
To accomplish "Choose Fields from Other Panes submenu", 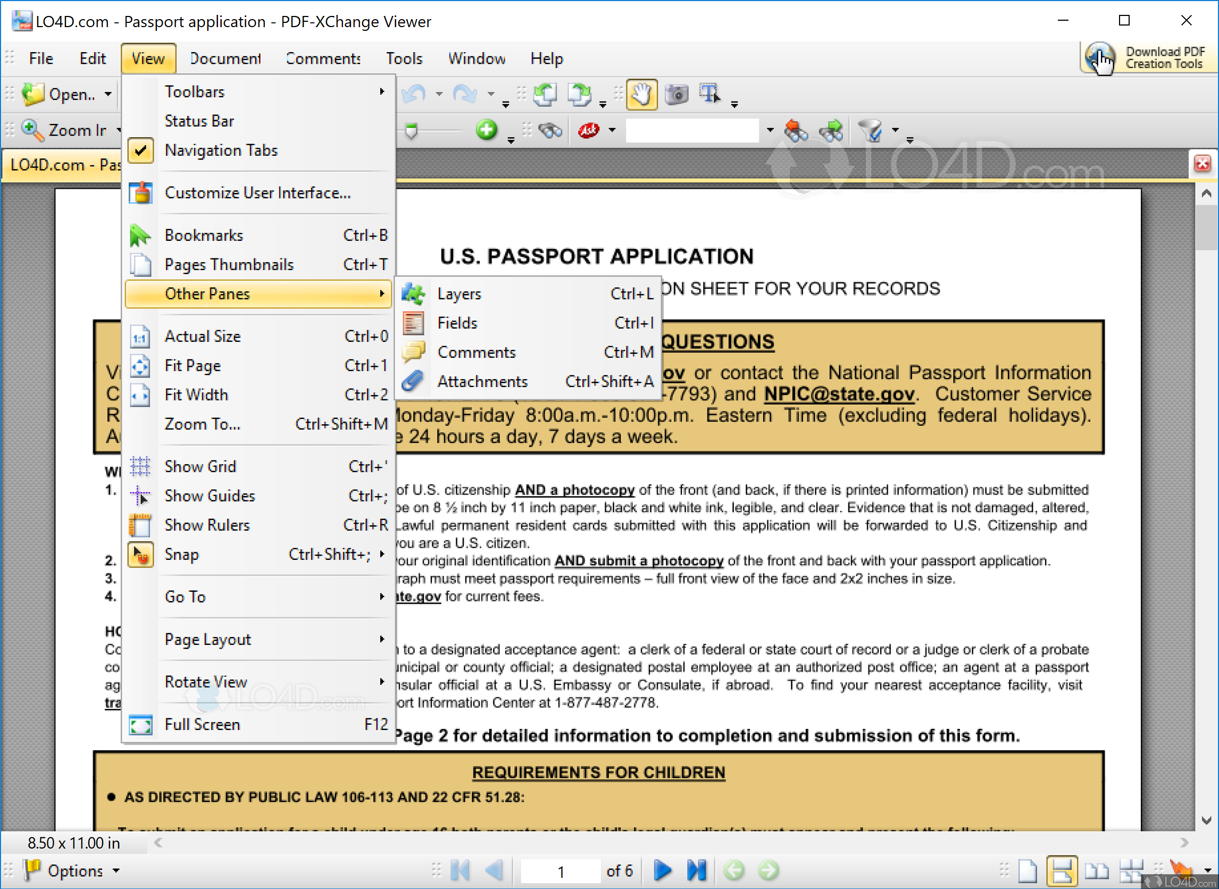I will coord(528,323).
